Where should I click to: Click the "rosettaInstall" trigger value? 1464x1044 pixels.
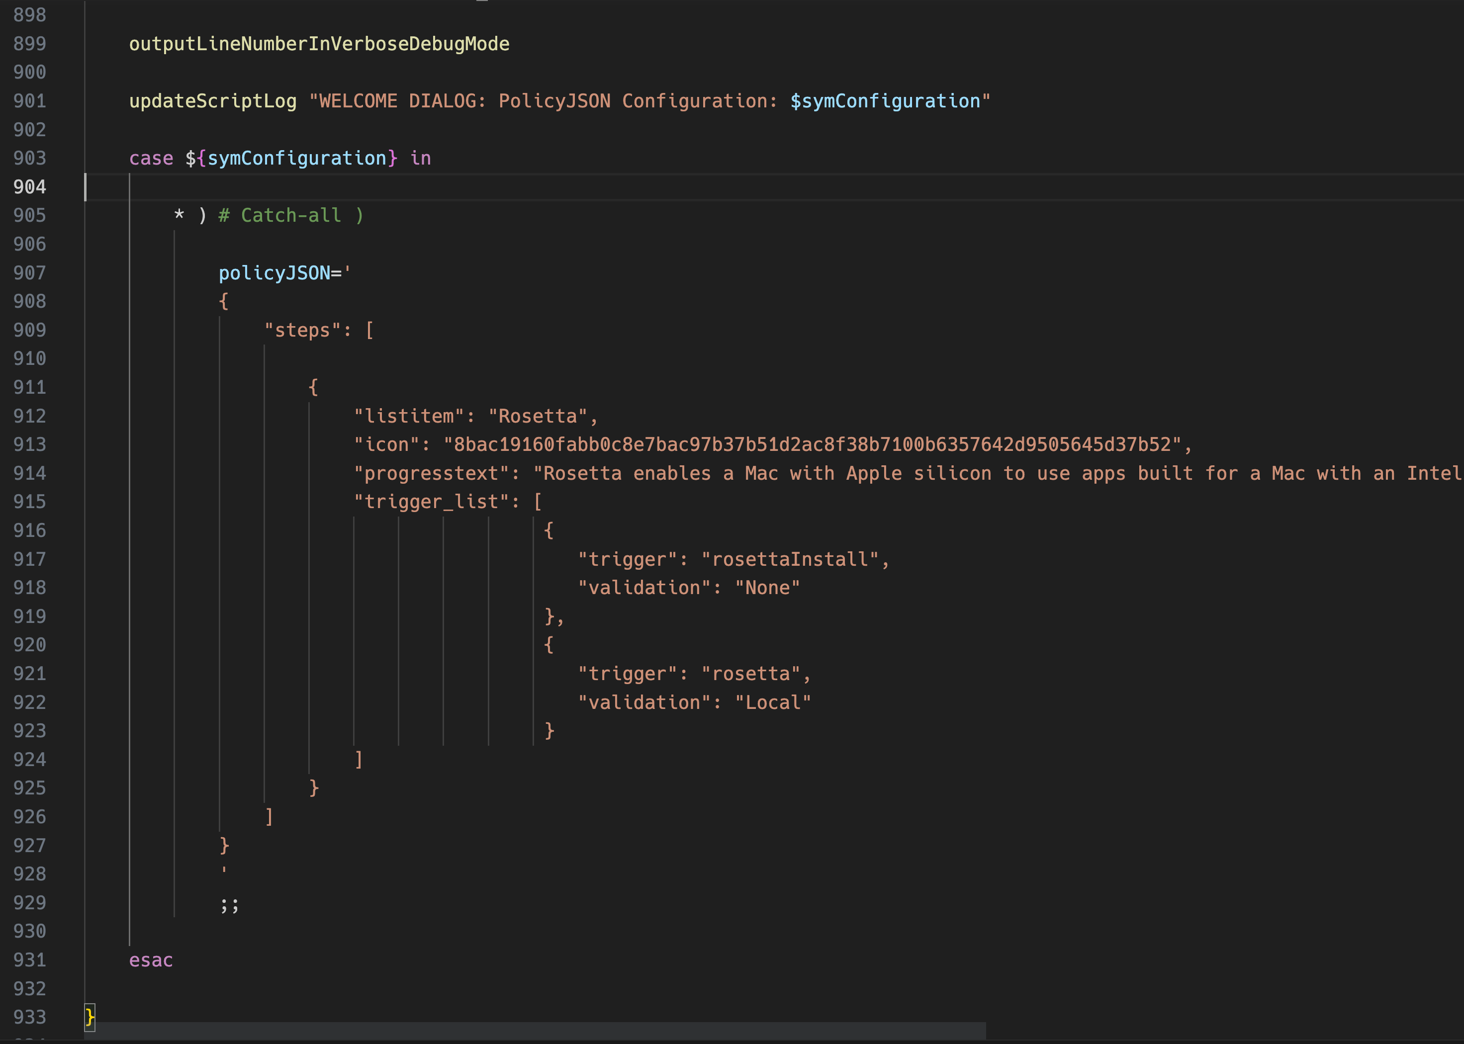point(790,559)
